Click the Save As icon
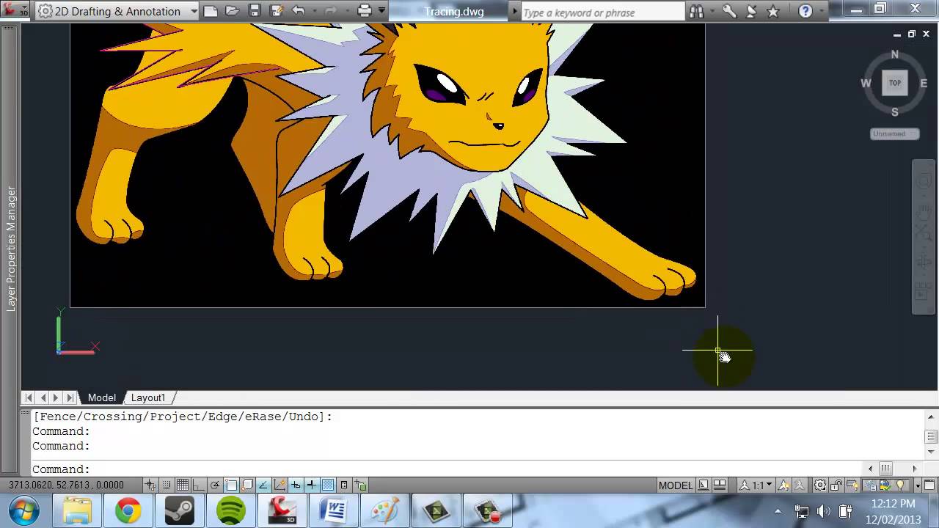939x528 pixels. click(276, 11)
